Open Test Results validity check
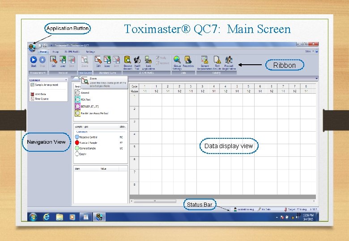The width and height of the screenshot is (349, 241). pos(217,63)
